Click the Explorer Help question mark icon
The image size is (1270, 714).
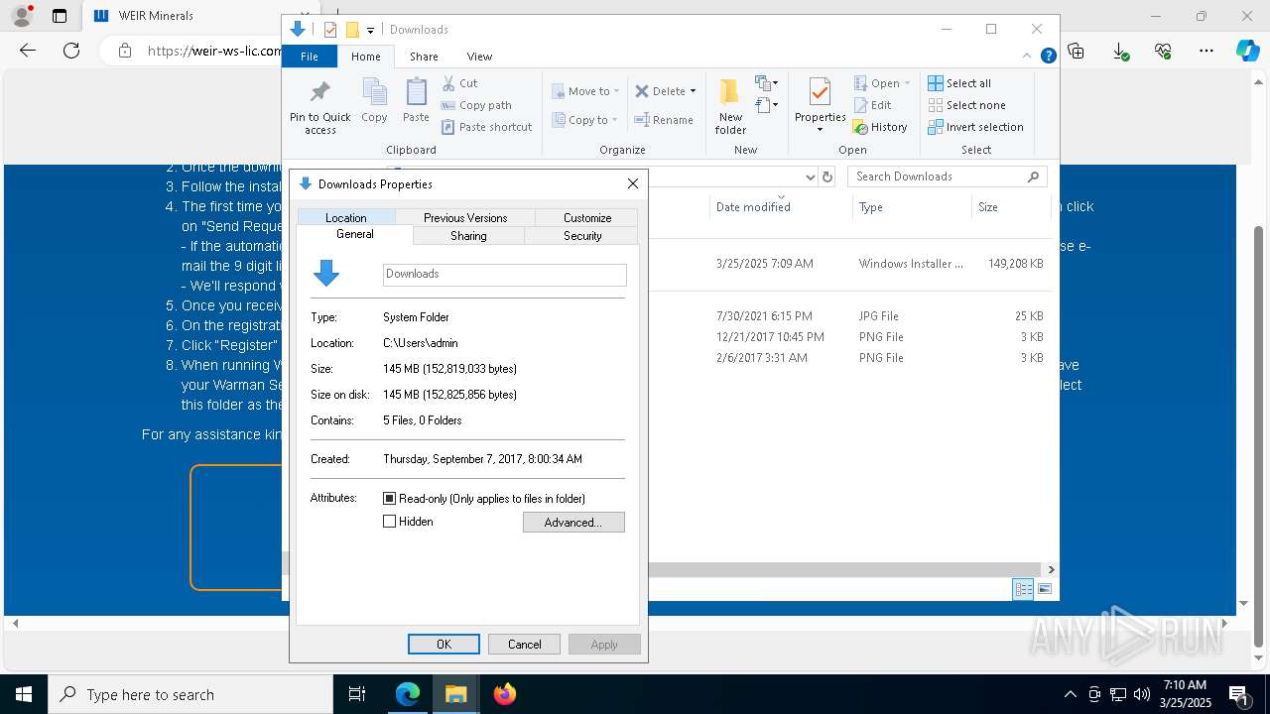[x=1048, y=57]
